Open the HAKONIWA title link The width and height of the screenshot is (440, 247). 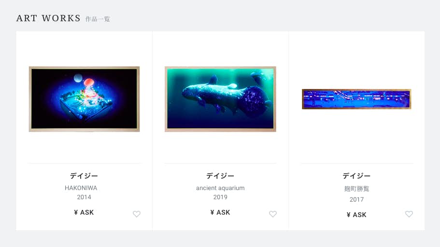point(81,188)
